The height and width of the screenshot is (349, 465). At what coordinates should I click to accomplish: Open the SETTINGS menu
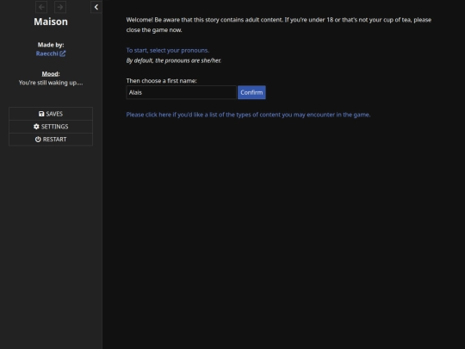click(51, 127)
